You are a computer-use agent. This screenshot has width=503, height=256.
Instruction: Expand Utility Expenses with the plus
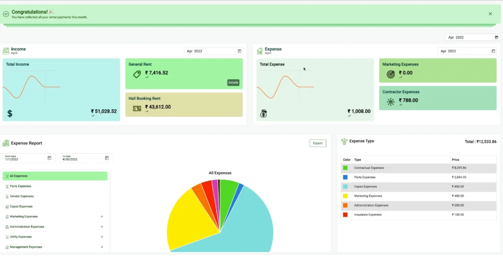click(102, 237)
